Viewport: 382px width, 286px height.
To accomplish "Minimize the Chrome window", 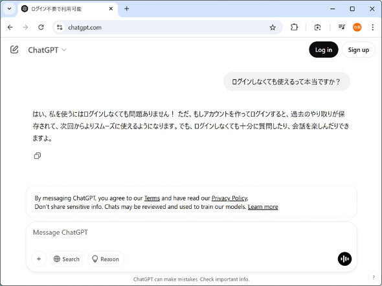I will 333,9.
